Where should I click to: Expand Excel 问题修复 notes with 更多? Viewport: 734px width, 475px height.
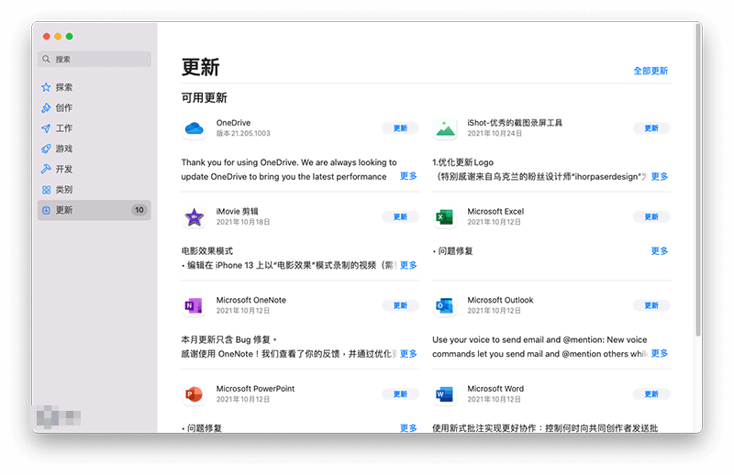tap(660, 250)
